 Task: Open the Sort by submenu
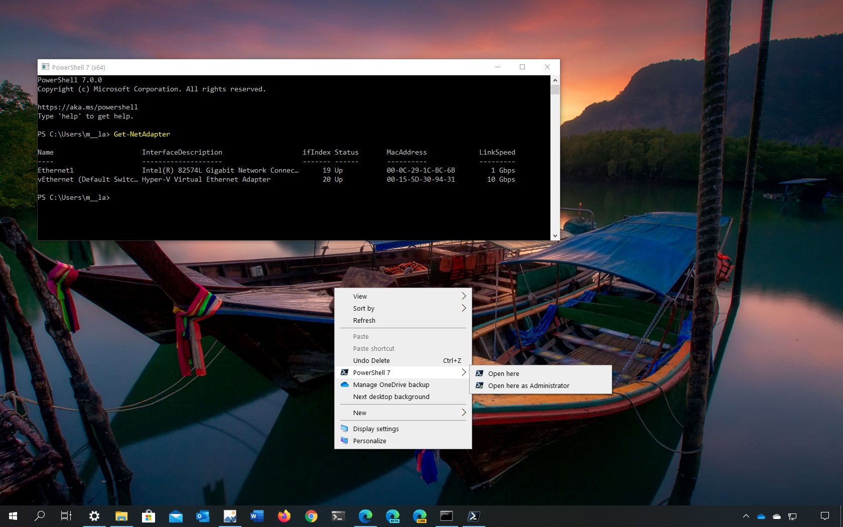tap(363, 308)
